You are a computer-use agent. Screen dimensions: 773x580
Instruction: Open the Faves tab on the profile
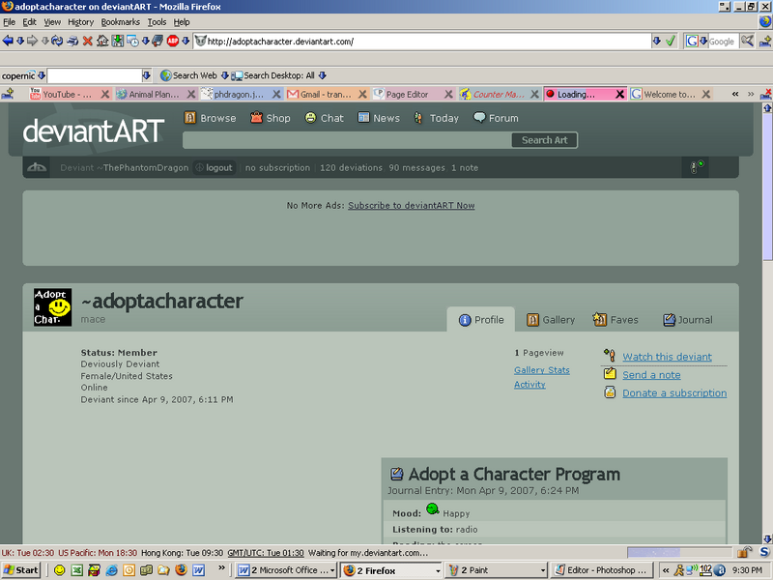(616, 320)
